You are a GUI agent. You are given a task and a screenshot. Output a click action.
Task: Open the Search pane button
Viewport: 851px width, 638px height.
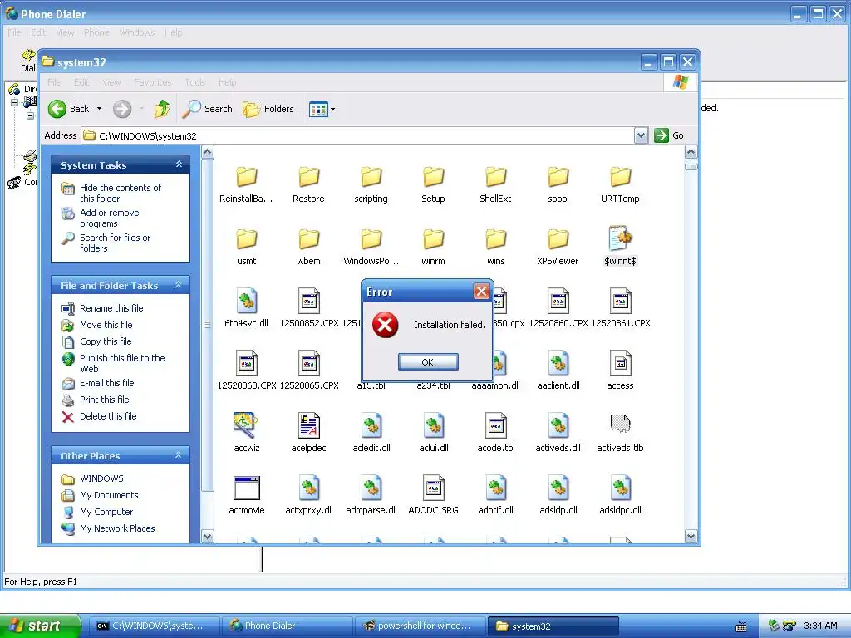207,109
